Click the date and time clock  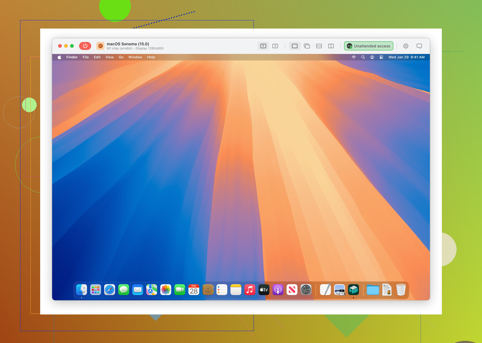[x=406, y=57]
